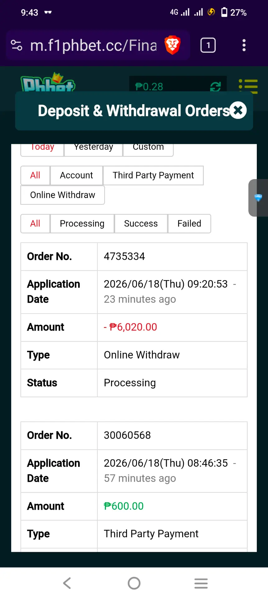
Task: Tap the Phbet logo
Action: (x=48, y=82)
